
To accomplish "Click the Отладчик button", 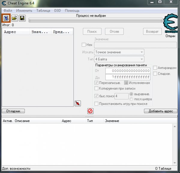I will [13, 111].
